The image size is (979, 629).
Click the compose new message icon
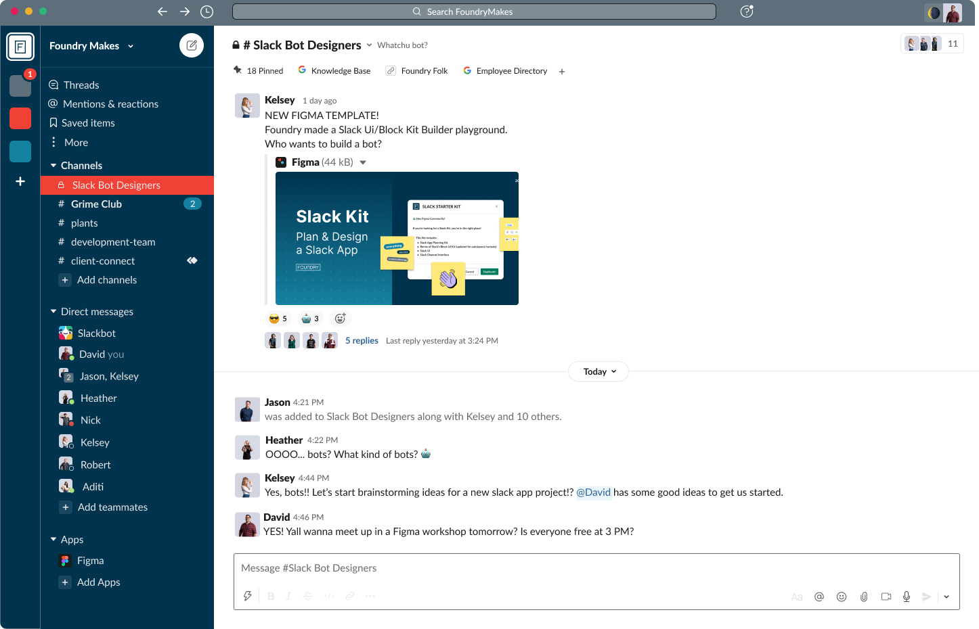[192, 45]
